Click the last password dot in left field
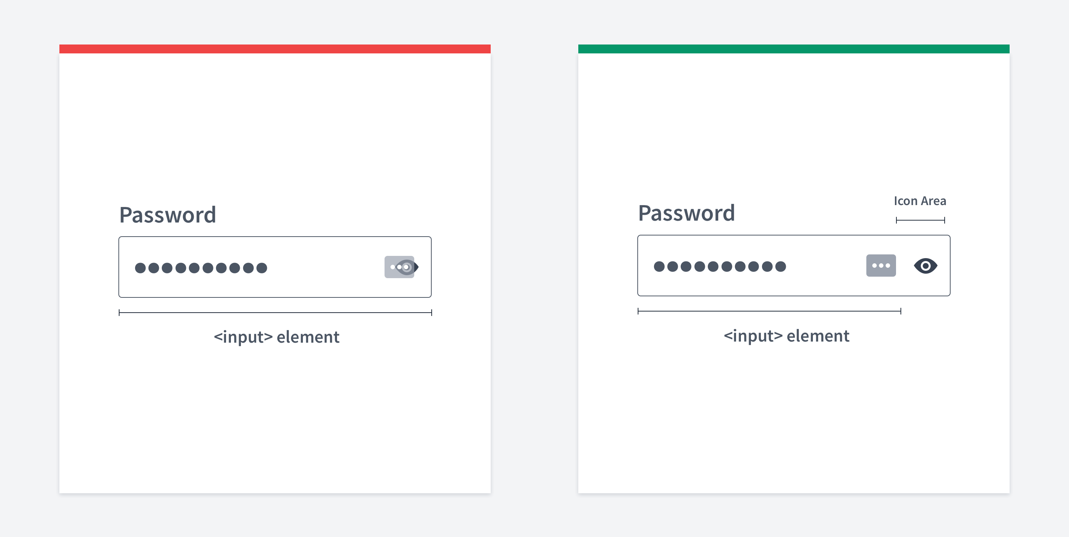1069x537 pixels. pyautogui.click(x=261, y=268)
